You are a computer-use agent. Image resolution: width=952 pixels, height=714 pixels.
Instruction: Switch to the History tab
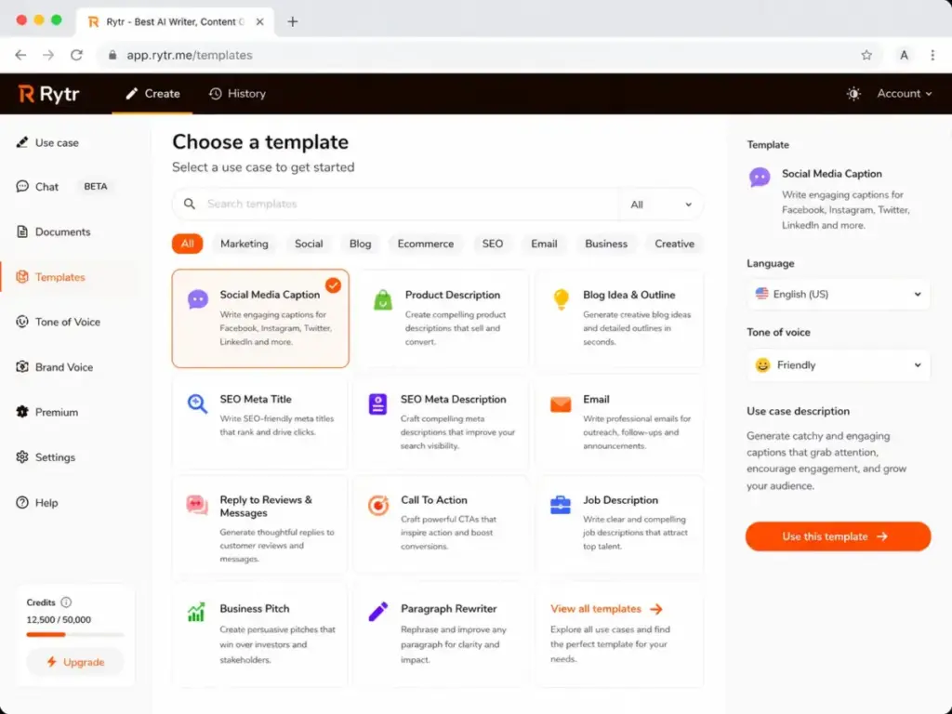237,94
